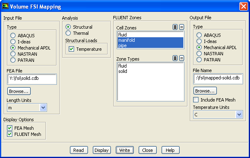Select solid in Zone Types list
Screen dimensions: 250x158
(x=150, y=71)
